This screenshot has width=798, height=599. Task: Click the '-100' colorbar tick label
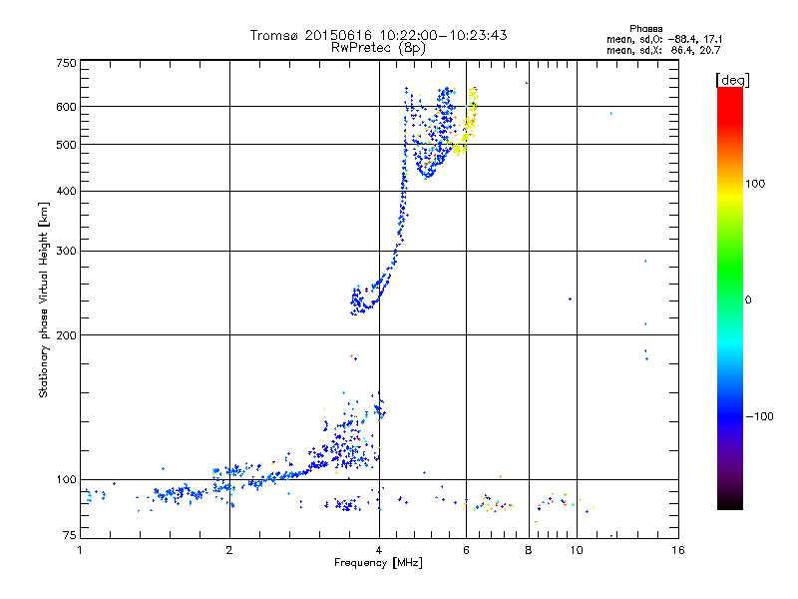[x=759, y=416]
